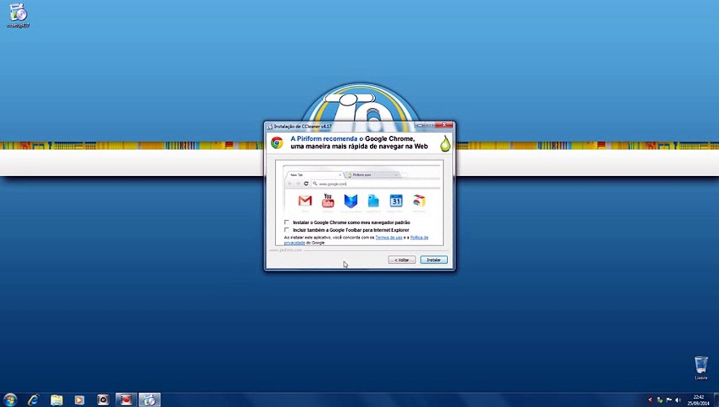Click the Google Docs icon in preview
Viewport: 719px width, 407px height.
tap(373, 201)
